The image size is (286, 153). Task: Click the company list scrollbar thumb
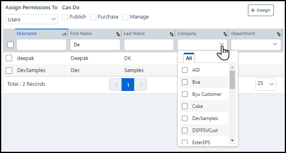tap(232, 80)
